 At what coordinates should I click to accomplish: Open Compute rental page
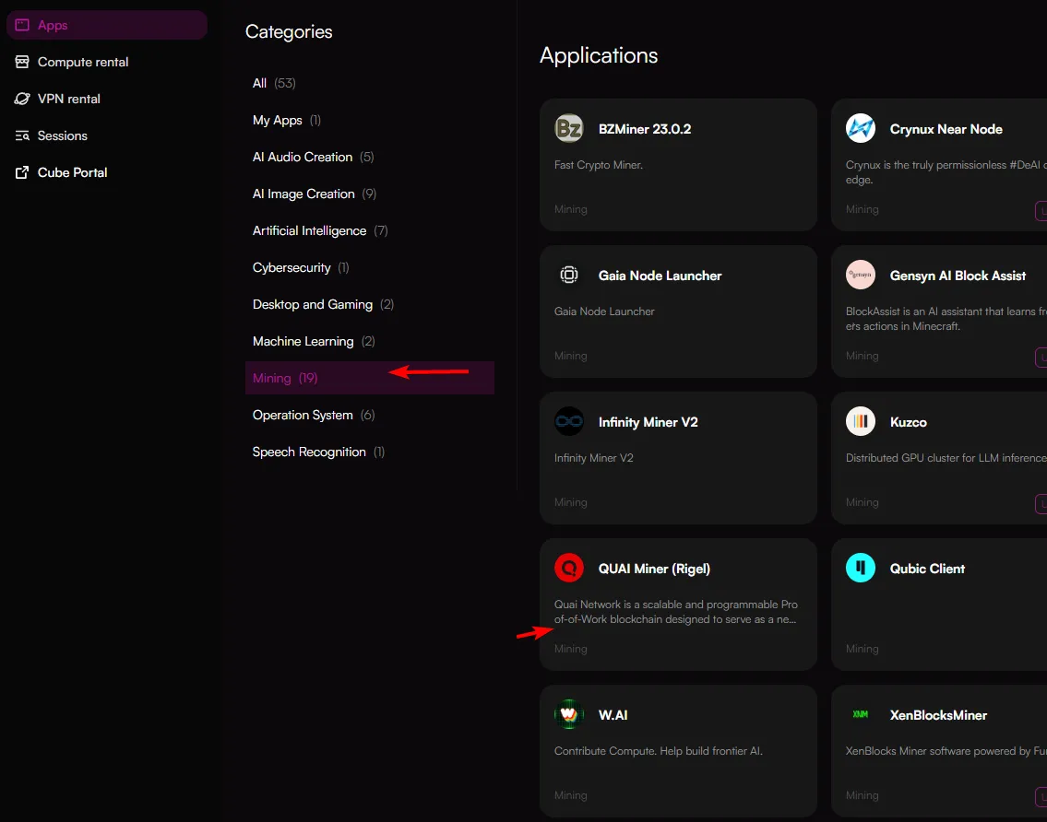pos(83,62)
